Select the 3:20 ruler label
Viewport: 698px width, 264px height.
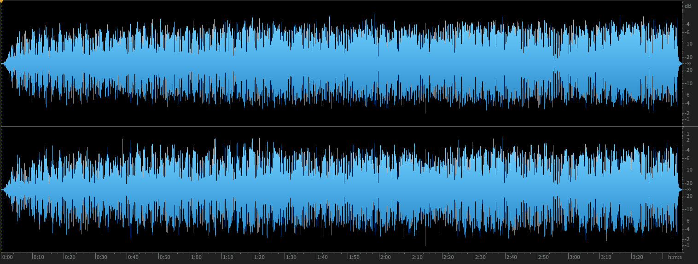point(638,257)
